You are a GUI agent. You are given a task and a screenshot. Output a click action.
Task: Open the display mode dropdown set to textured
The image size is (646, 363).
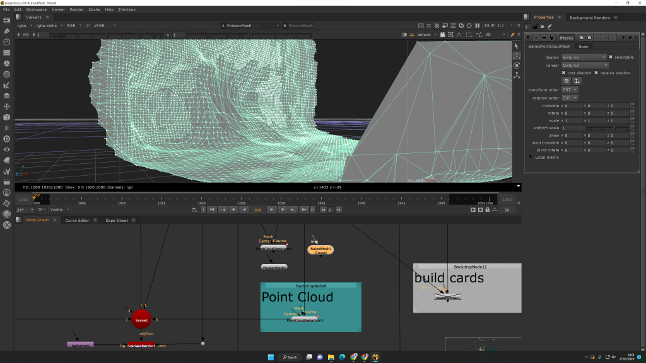(584, 57)
